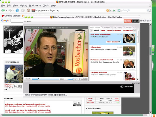The height and width of the screenshot is (117, 156).
Task: Expand the Back button history dropdown
Action: pos(7,10)
